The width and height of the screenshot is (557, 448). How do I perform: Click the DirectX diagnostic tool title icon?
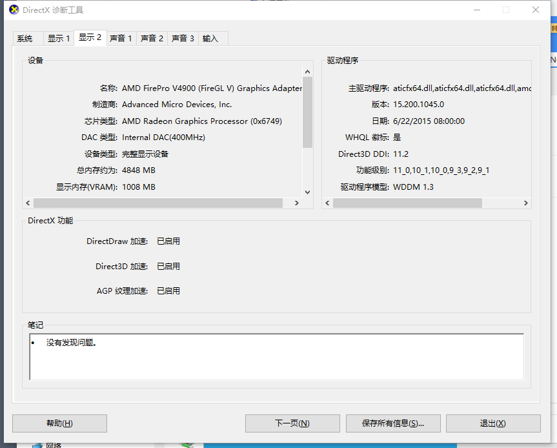click(14, 10)
